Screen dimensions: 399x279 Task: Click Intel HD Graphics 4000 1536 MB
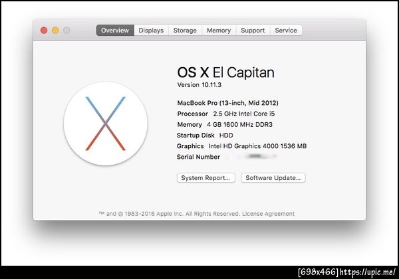click(257, 146)
